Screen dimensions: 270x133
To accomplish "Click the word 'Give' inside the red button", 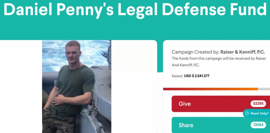I will [x=185, y=104].
